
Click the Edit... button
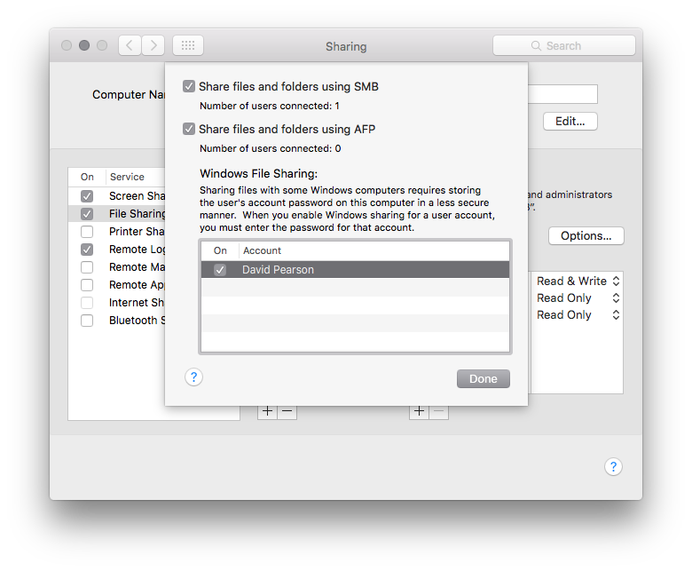coord(570,122)
